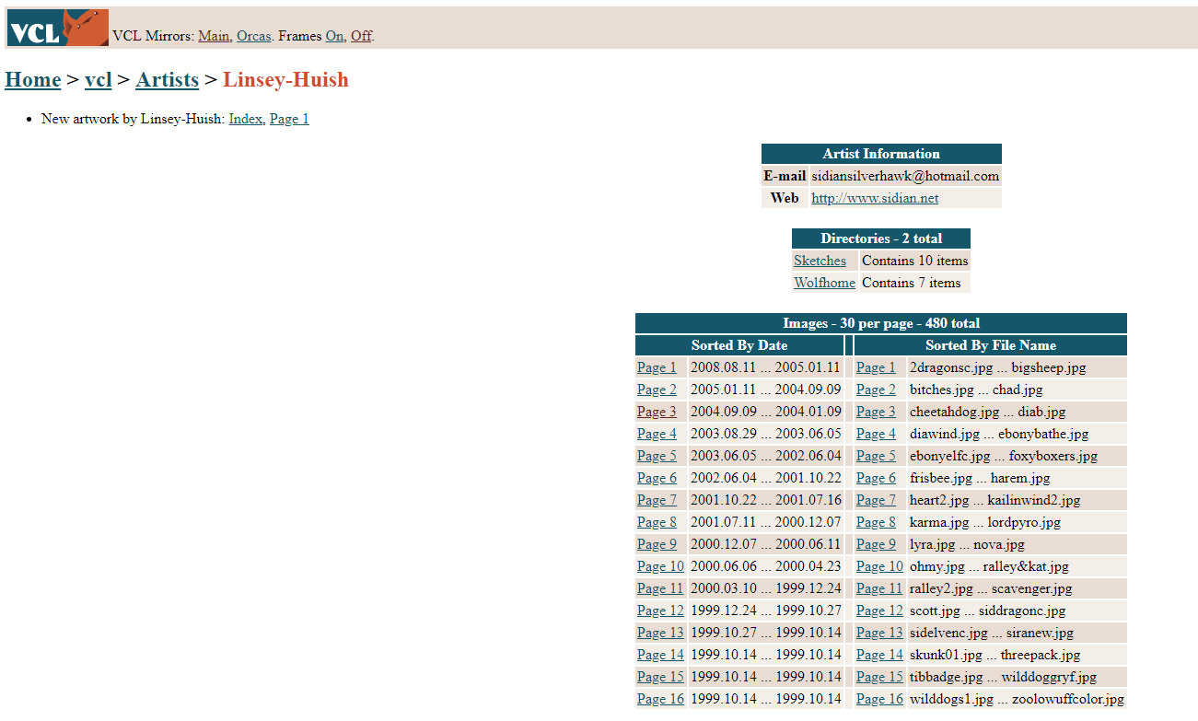
Task: Click the 'Contains 7 items' cell
Action: coord(915,283)
